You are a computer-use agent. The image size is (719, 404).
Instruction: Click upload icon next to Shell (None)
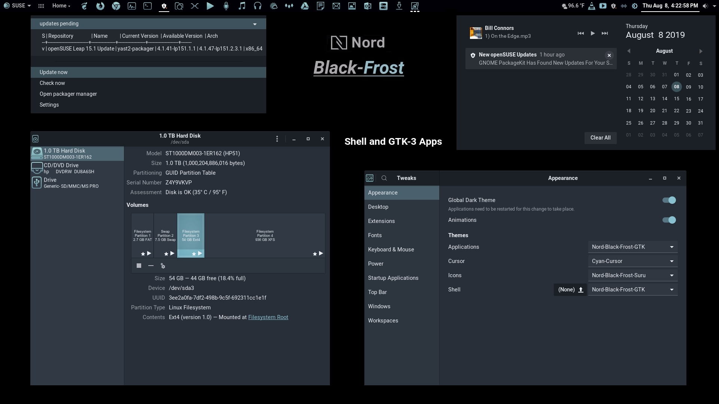point(581,290)
